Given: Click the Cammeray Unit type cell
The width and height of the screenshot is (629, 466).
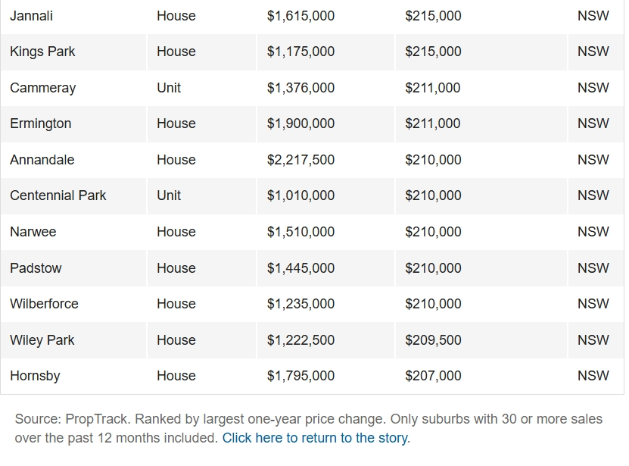Looking at the screenshot, I should 201,88.
